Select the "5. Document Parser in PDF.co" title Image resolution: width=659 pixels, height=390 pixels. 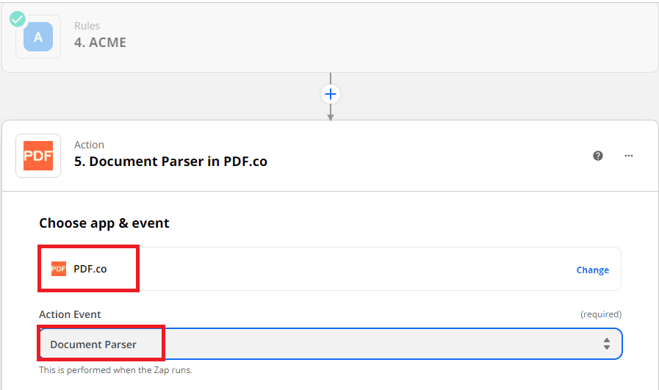point(170,162)
